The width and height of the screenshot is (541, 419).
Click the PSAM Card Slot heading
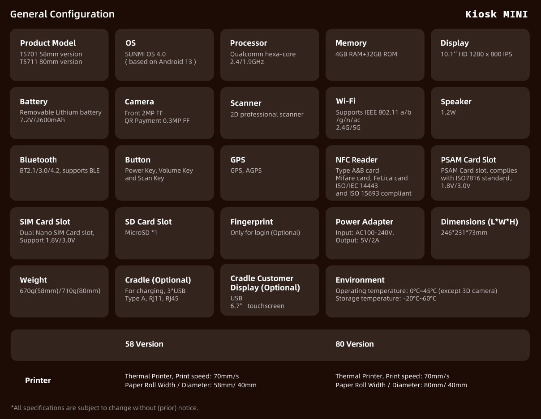pos(468,160)
